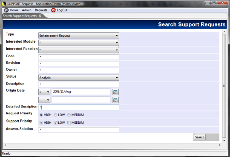Click the Code input field
The height and width of the screenshot is (157, 230).
pos(79,57)
